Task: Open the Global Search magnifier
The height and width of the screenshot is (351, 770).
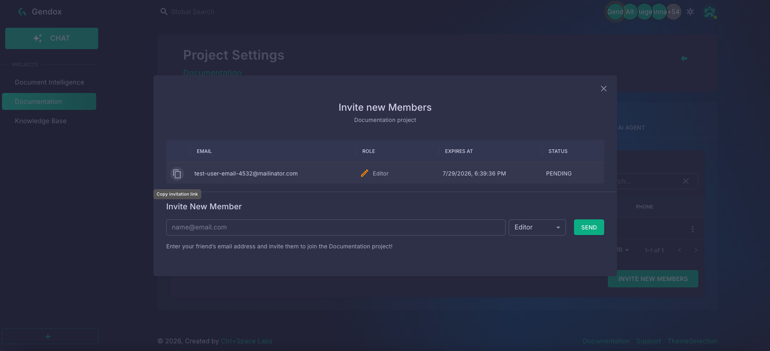Action: point(164,12)
